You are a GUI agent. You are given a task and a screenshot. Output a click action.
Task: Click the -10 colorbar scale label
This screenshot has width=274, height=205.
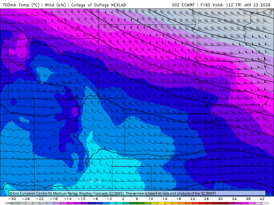(x=82, y=199)
